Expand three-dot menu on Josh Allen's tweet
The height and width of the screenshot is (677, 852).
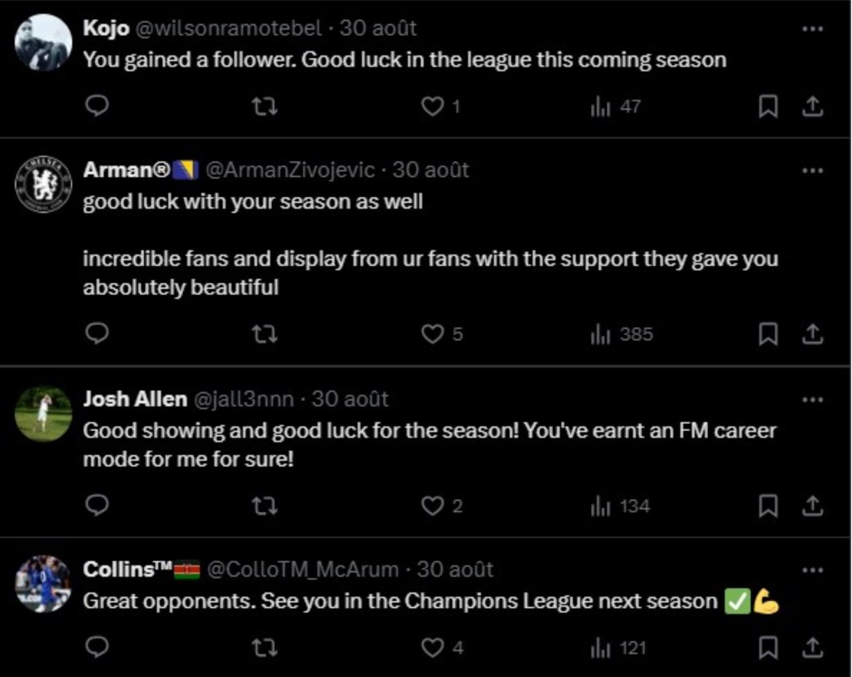tap(812, 399)
